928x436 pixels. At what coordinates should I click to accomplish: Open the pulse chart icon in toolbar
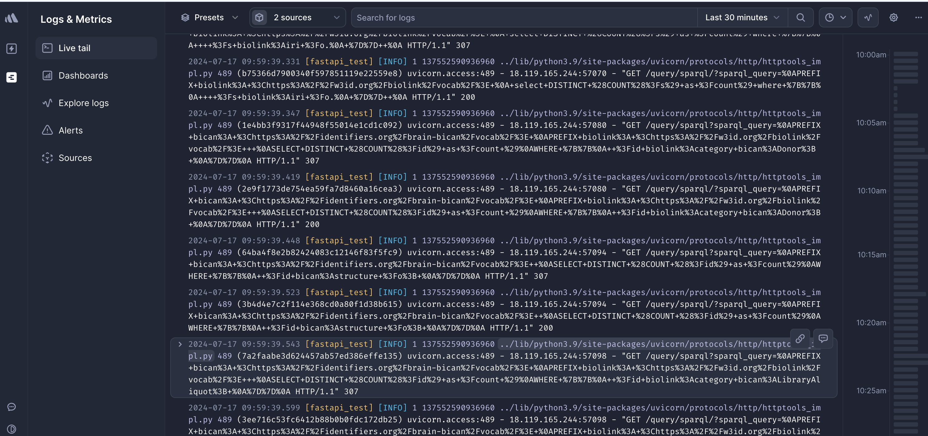[x=868, y=18]
